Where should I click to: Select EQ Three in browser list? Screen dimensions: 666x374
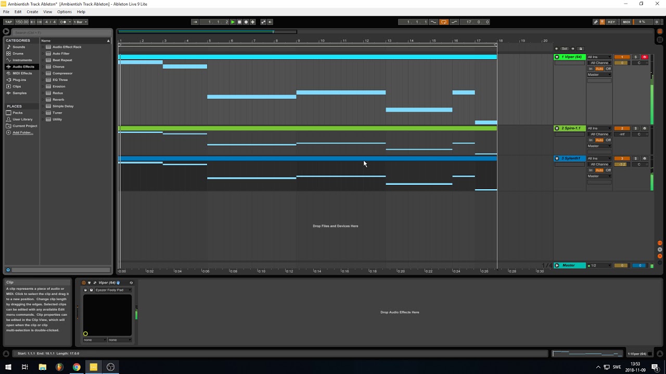point(60,80)
